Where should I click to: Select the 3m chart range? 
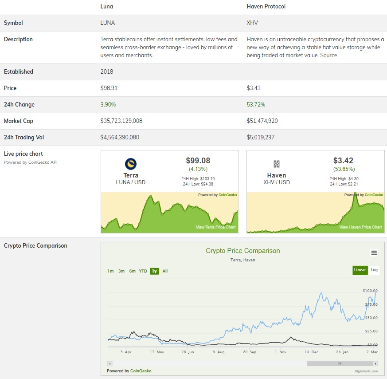click(121, 271)
